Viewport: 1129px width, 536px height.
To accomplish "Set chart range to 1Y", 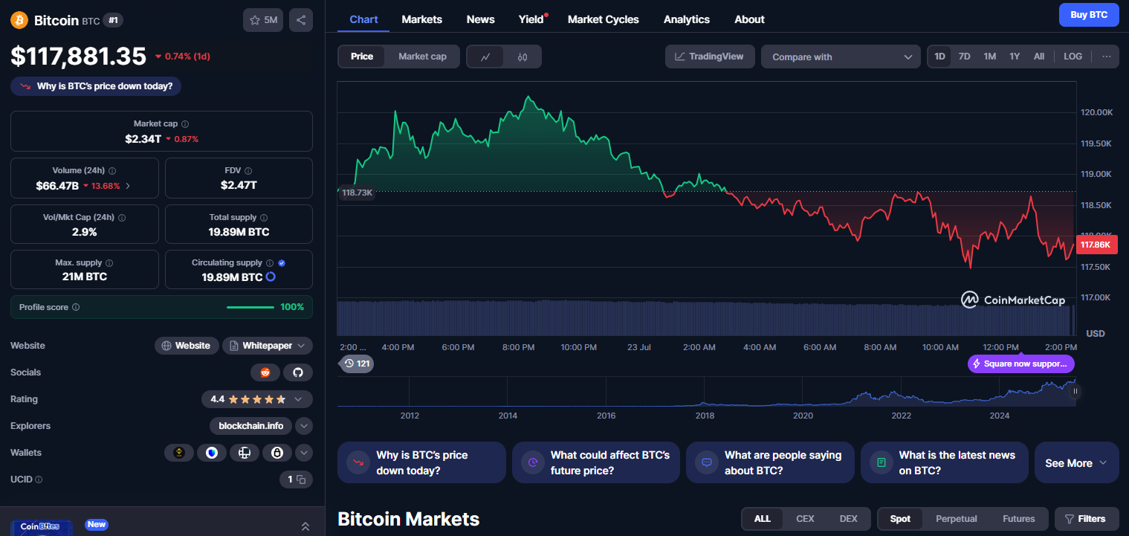I will point(1015,56).
